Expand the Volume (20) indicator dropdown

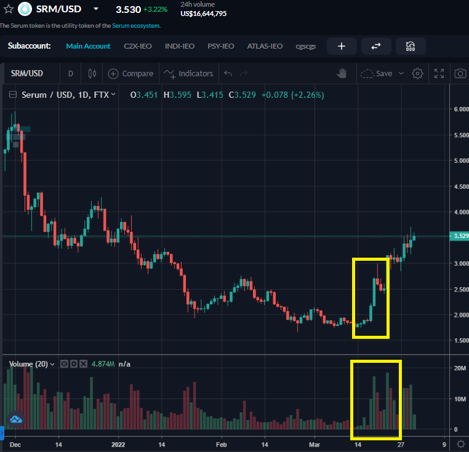click(52, 364)
